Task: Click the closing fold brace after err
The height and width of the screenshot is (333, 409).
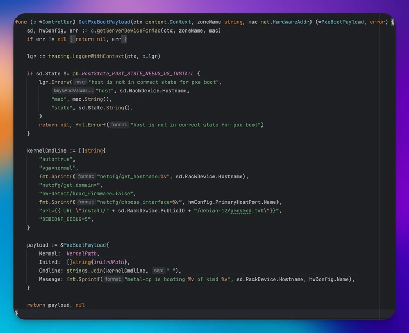Action: [x=125, y=39]
